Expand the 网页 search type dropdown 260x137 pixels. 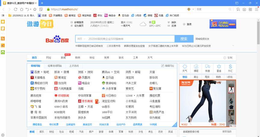(82, 39)
